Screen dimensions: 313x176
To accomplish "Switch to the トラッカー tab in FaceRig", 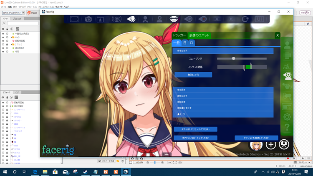I will pyautogui.click(x=179, y=35).
